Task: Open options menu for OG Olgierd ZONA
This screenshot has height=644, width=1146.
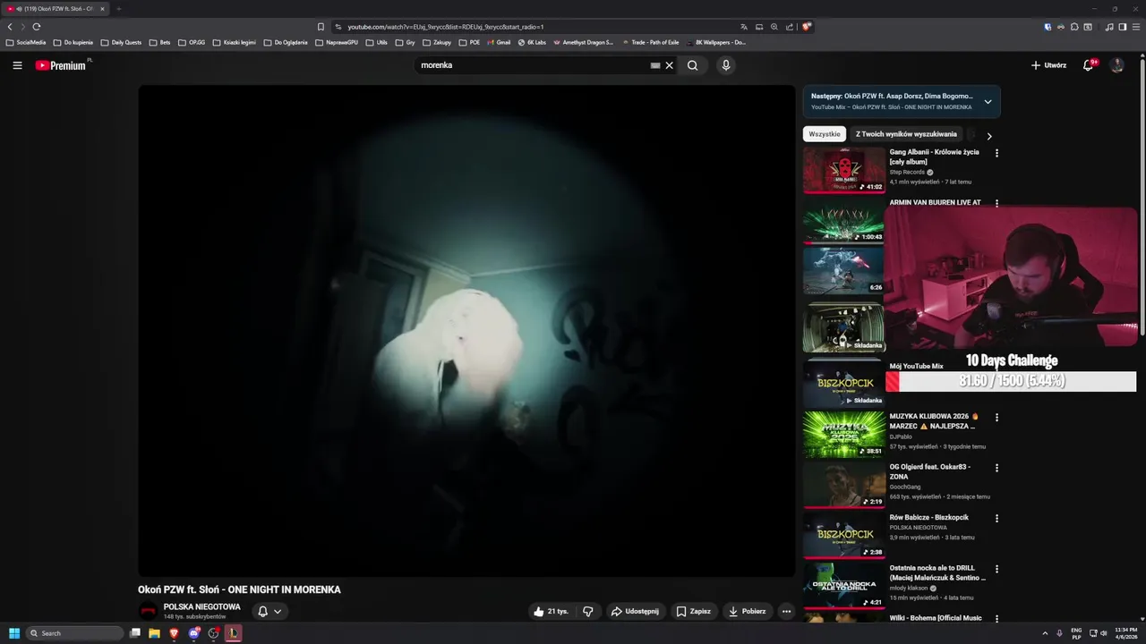Action: (x=996, y=468)
